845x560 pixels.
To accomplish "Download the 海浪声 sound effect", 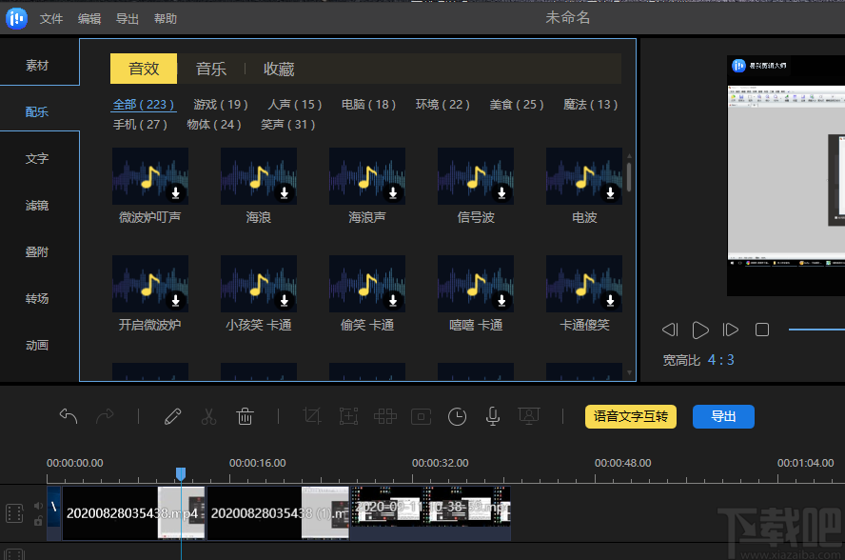I will (x=393, y=192).
